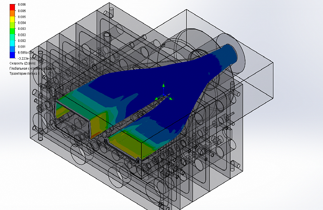Click the upward Y axis arrow of triad
Image resolution: width=323 pixels, height=210 pixels.
(164, 85)
